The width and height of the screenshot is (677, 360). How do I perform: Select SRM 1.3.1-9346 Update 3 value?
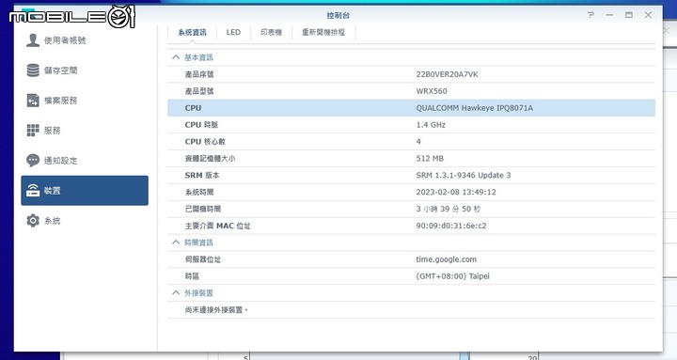point(464,175)
